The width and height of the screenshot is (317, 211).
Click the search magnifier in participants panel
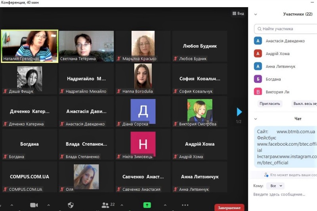tap(259, 29)
